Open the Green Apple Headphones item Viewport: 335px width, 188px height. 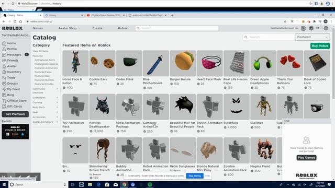pos(263,63)
